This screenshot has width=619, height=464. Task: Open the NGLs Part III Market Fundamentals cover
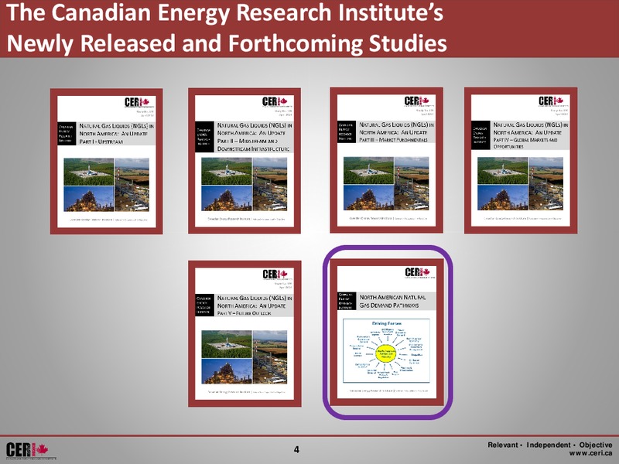click(386, 160)
